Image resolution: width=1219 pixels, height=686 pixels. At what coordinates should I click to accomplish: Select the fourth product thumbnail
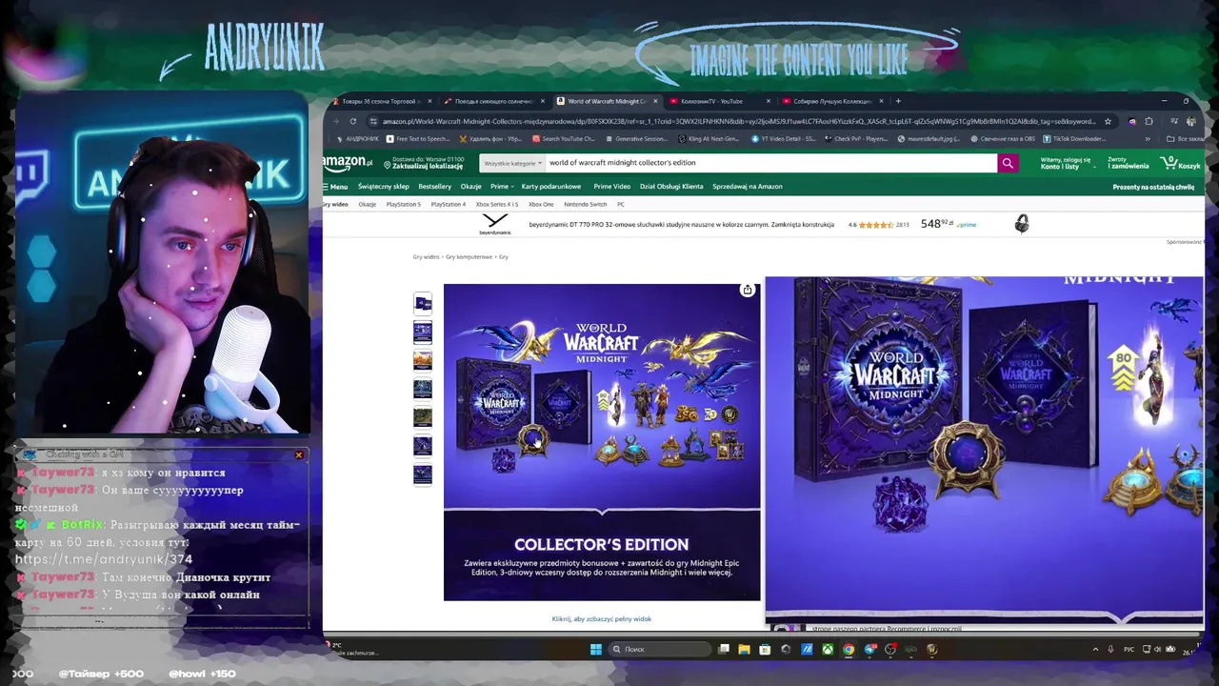click(x=423, y=388)
